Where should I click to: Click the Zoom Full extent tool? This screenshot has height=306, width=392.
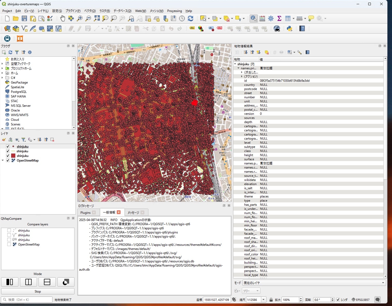pyautogui.click(x=97, y=18)
